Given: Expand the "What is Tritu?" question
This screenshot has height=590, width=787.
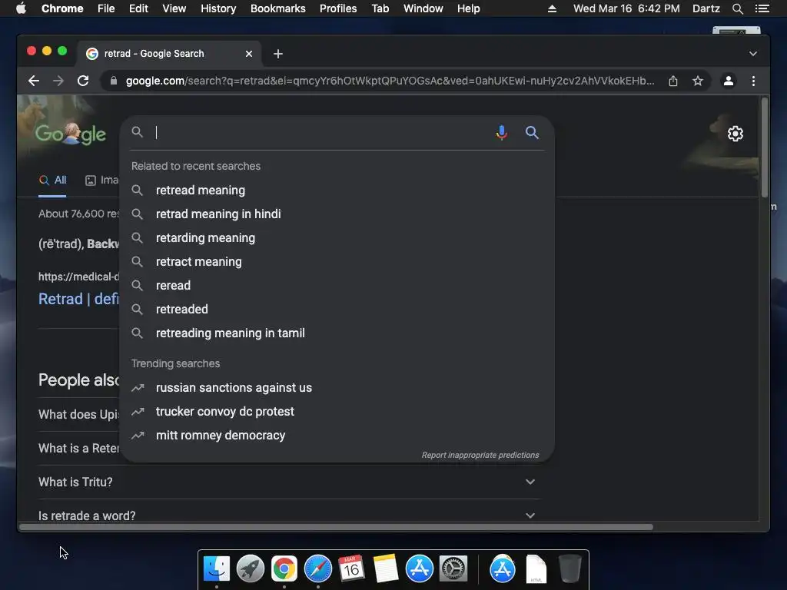Looking at the screenshot, I should (289, 482).
